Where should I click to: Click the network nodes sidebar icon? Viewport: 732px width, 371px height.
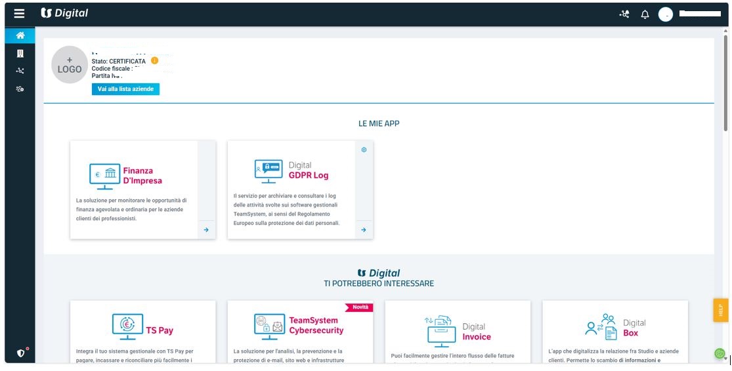pyautogui.click(x=20, y=71)
